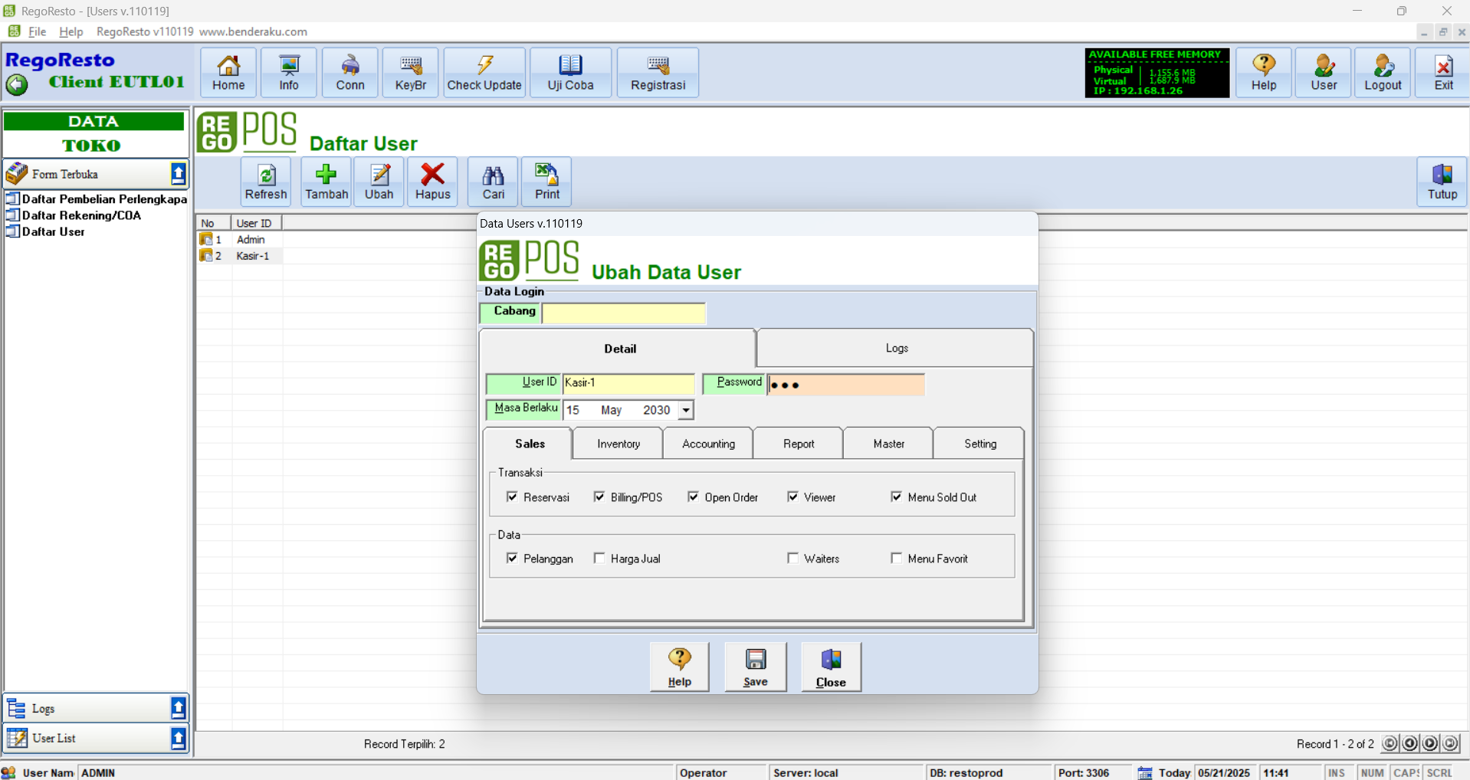This screenshot has width=1470, height=780.
Task: Click the Print icon in Daftar User
Action: (546, 182)
